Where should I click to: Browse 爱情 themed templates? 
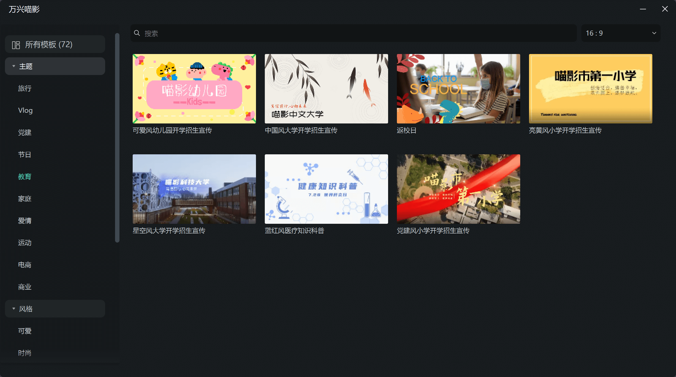tap(25, 220)
